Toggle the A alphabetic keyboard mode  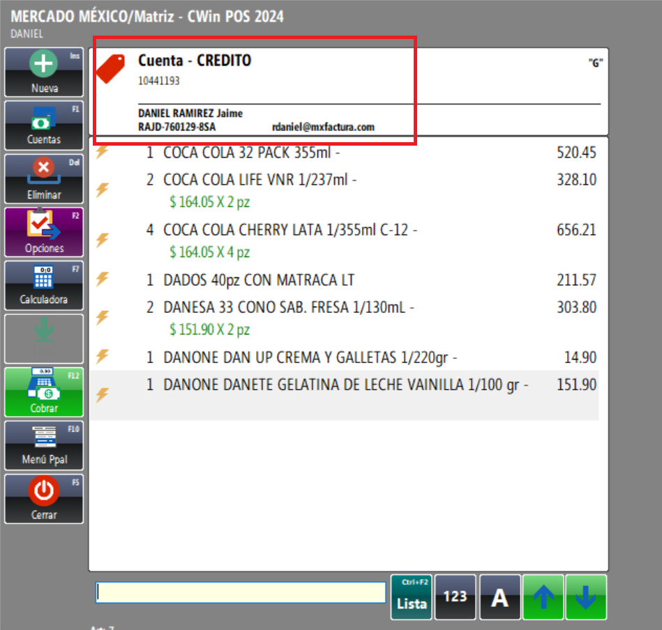pos(499,597)
